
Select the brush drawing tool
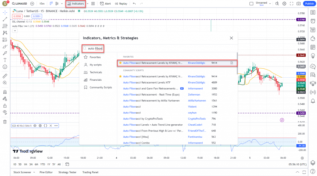pyautogui.click(x=5, y=46)
